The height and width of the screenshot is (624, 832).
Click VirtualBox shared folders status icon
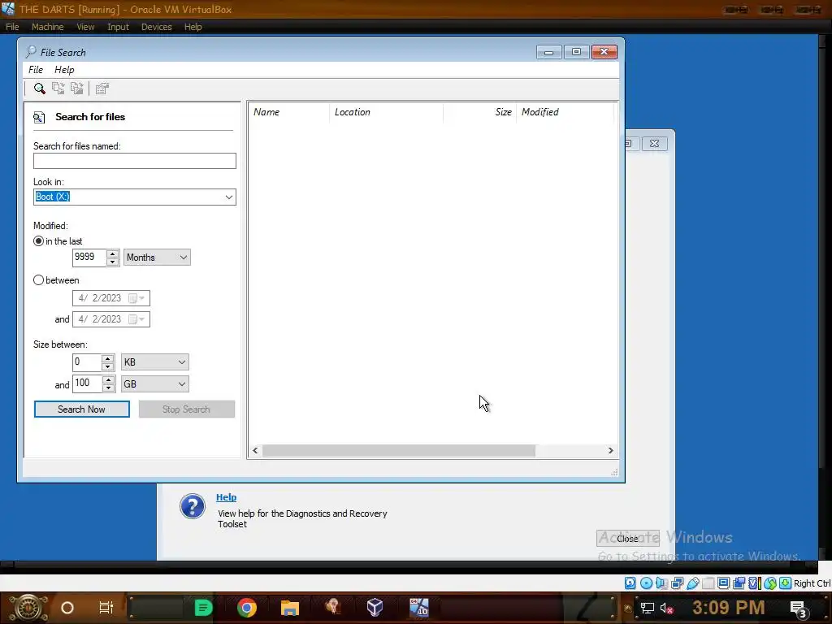point(708,583)
